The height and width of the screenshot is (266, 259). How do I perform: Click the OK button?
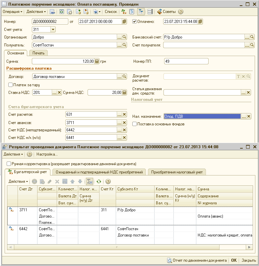234,260
